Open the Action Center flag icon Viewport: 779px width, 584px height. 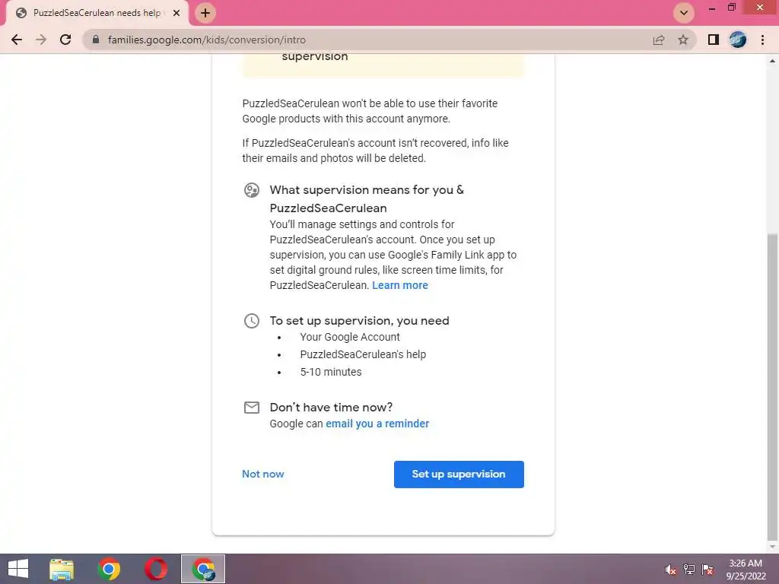(x=707, y=569)
